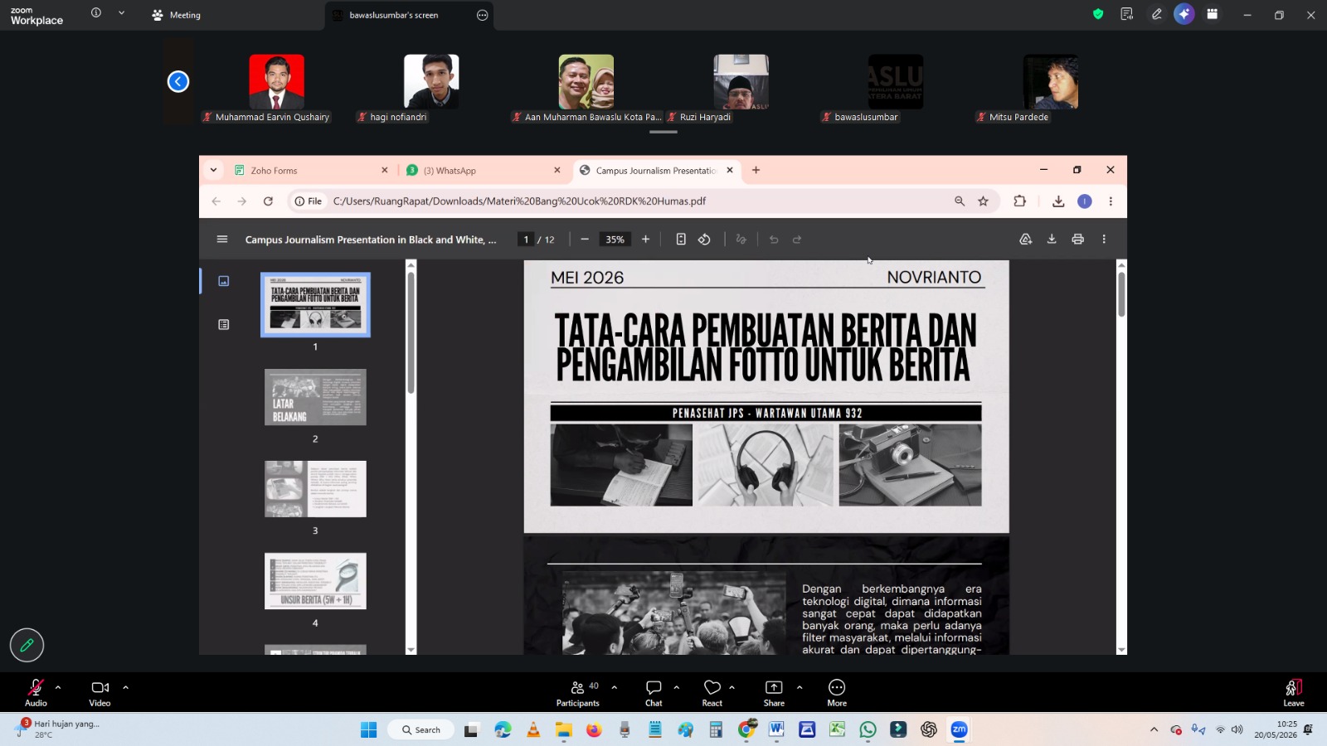Viewport: 1327px width, 746px height.
Task: Open Zoom meeting info icon
Action: pos(96,13)
